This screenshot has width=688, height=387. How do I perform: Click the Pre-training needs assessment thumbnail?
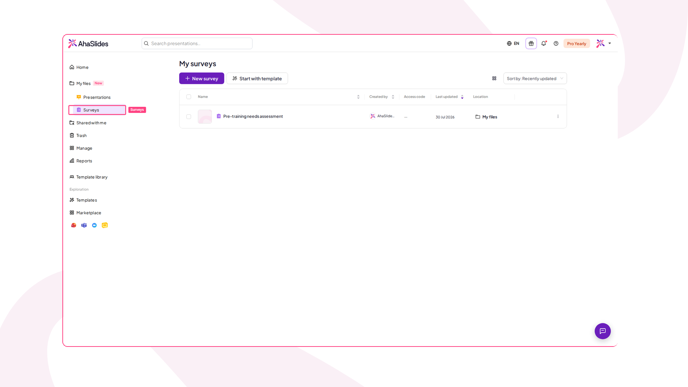205,116
